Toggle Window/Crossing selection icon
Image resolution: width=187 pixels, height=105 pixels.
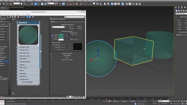point(32,4)
